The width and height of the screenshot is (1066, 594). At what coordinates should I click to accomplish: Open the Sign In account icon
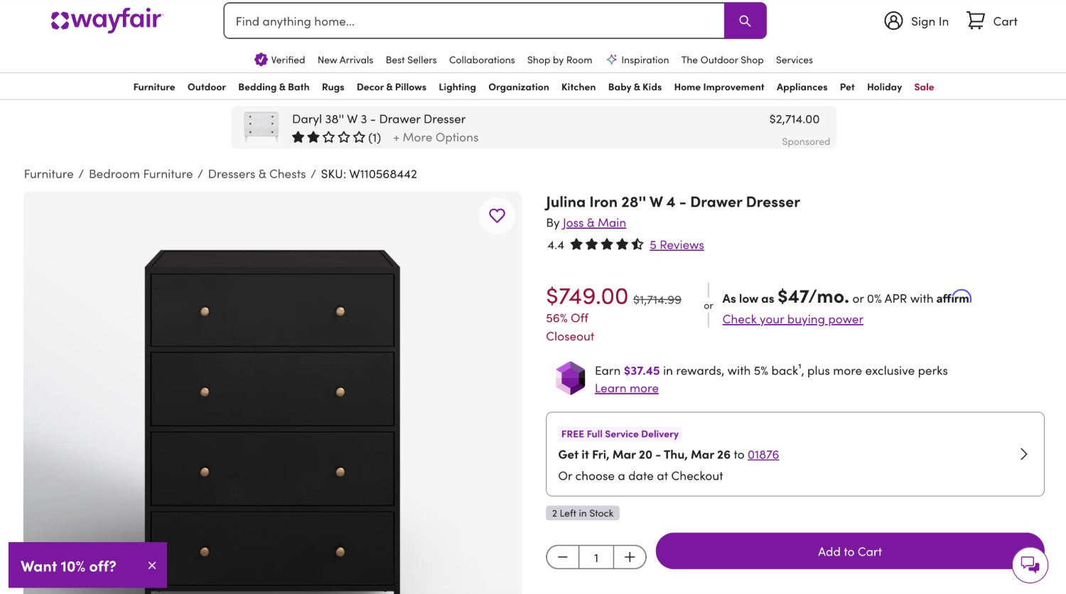point(893,21)
